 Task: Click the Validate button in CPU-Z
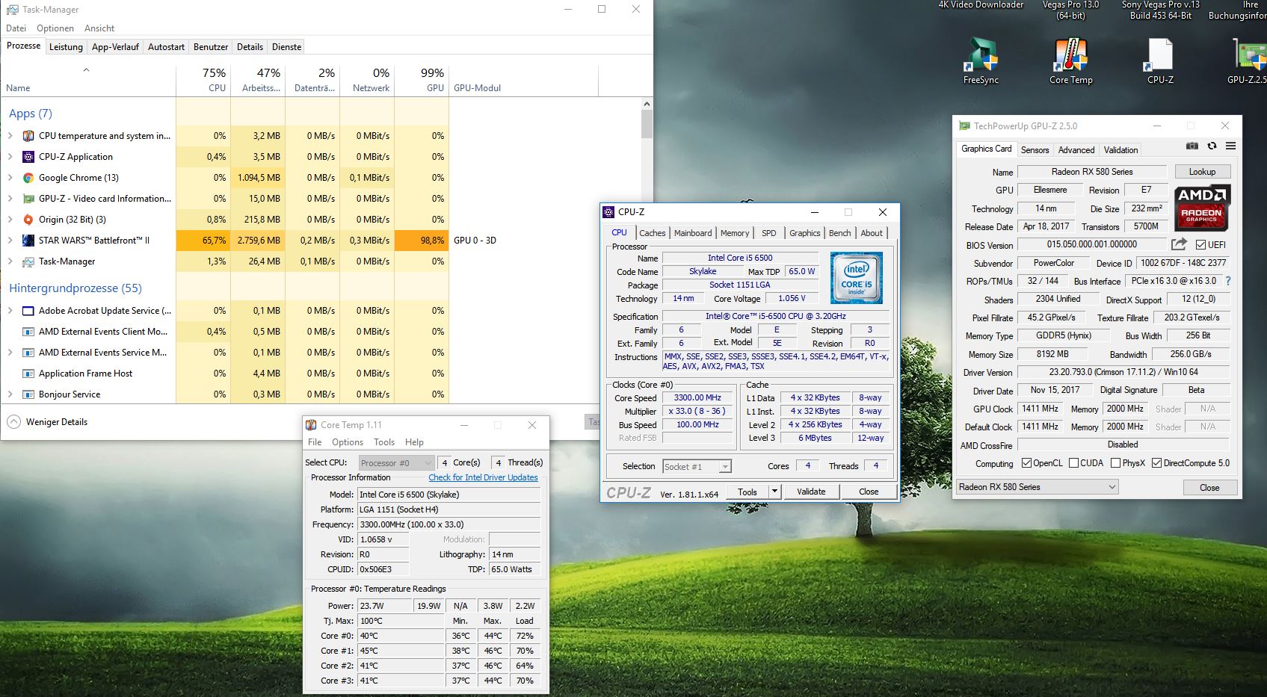pos(811,492)
